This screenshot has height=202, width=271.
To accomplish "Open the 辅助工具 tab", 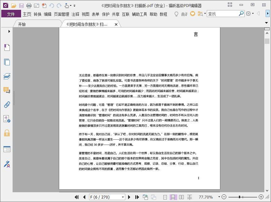I will (139, 14).
